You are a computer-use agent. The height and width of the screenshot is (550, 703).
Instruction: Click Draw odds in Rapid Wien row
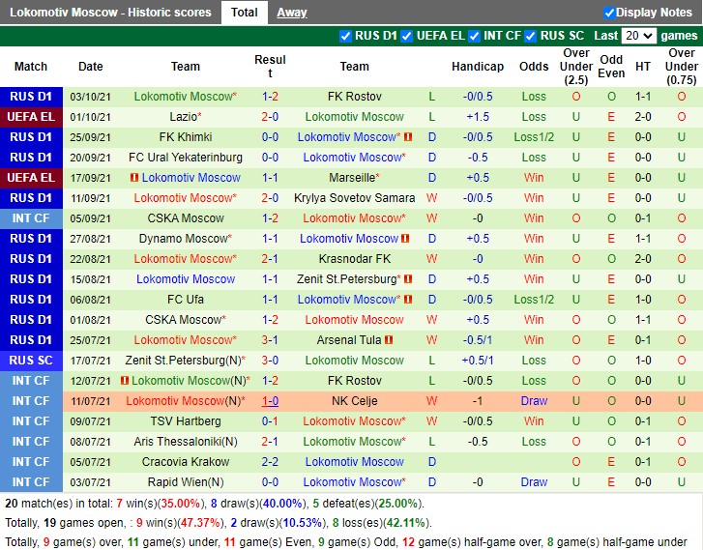tap(534, 482)
